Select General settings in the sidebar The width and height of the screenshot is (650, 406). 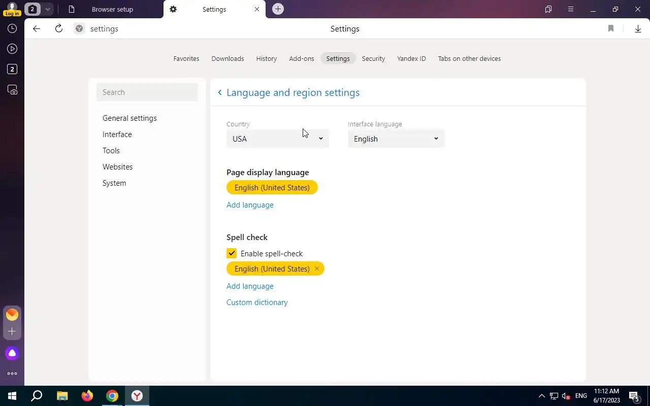pyautogui.click(x=129, y=118)
